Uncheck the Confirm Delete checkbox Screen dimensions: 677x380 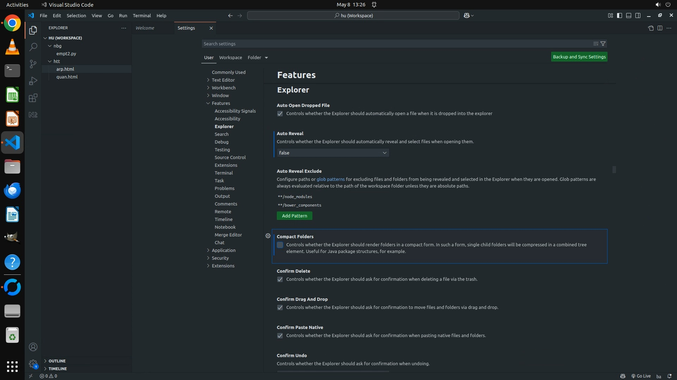(x=280, y=279)
